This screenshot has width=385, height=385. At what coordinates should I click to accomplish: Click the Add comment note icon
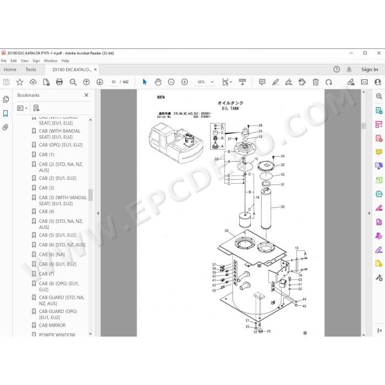262,82
